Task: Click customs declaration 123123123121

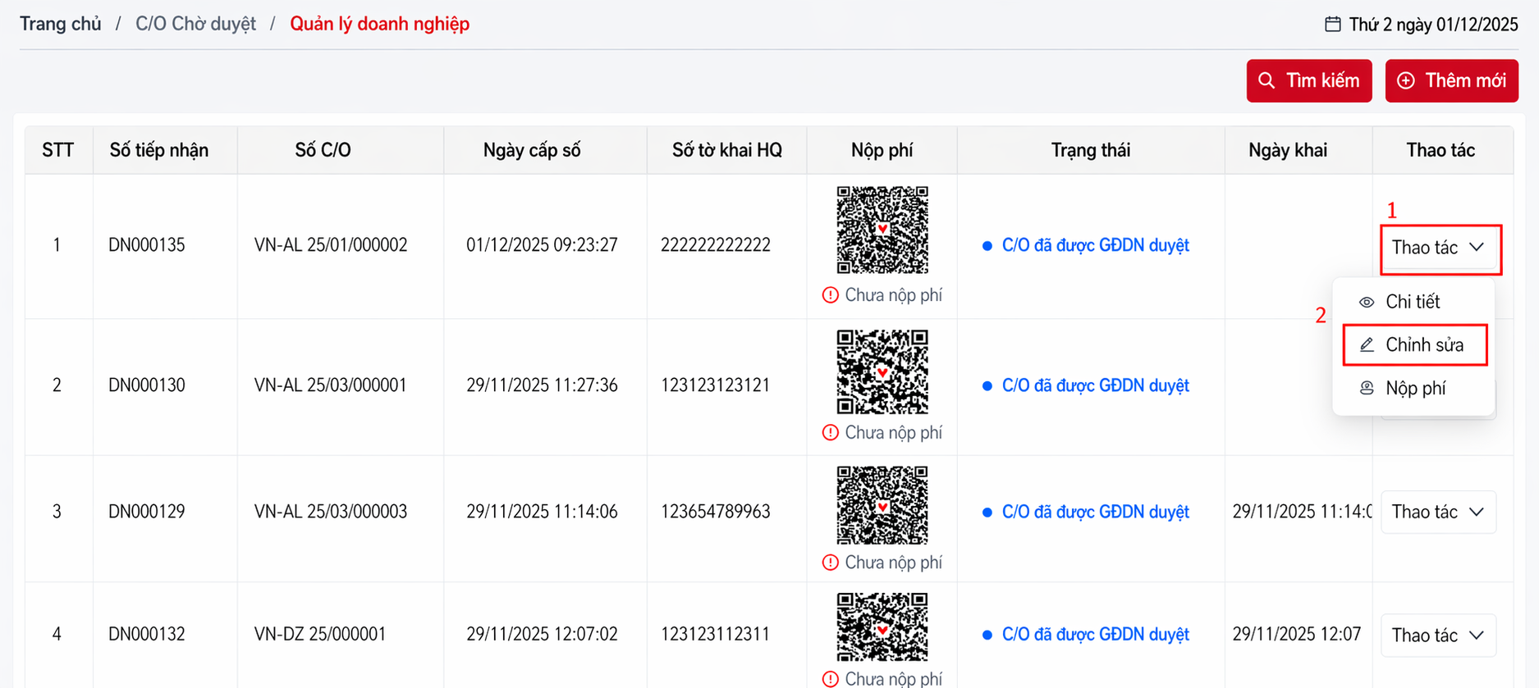Action: pos(716,385)
